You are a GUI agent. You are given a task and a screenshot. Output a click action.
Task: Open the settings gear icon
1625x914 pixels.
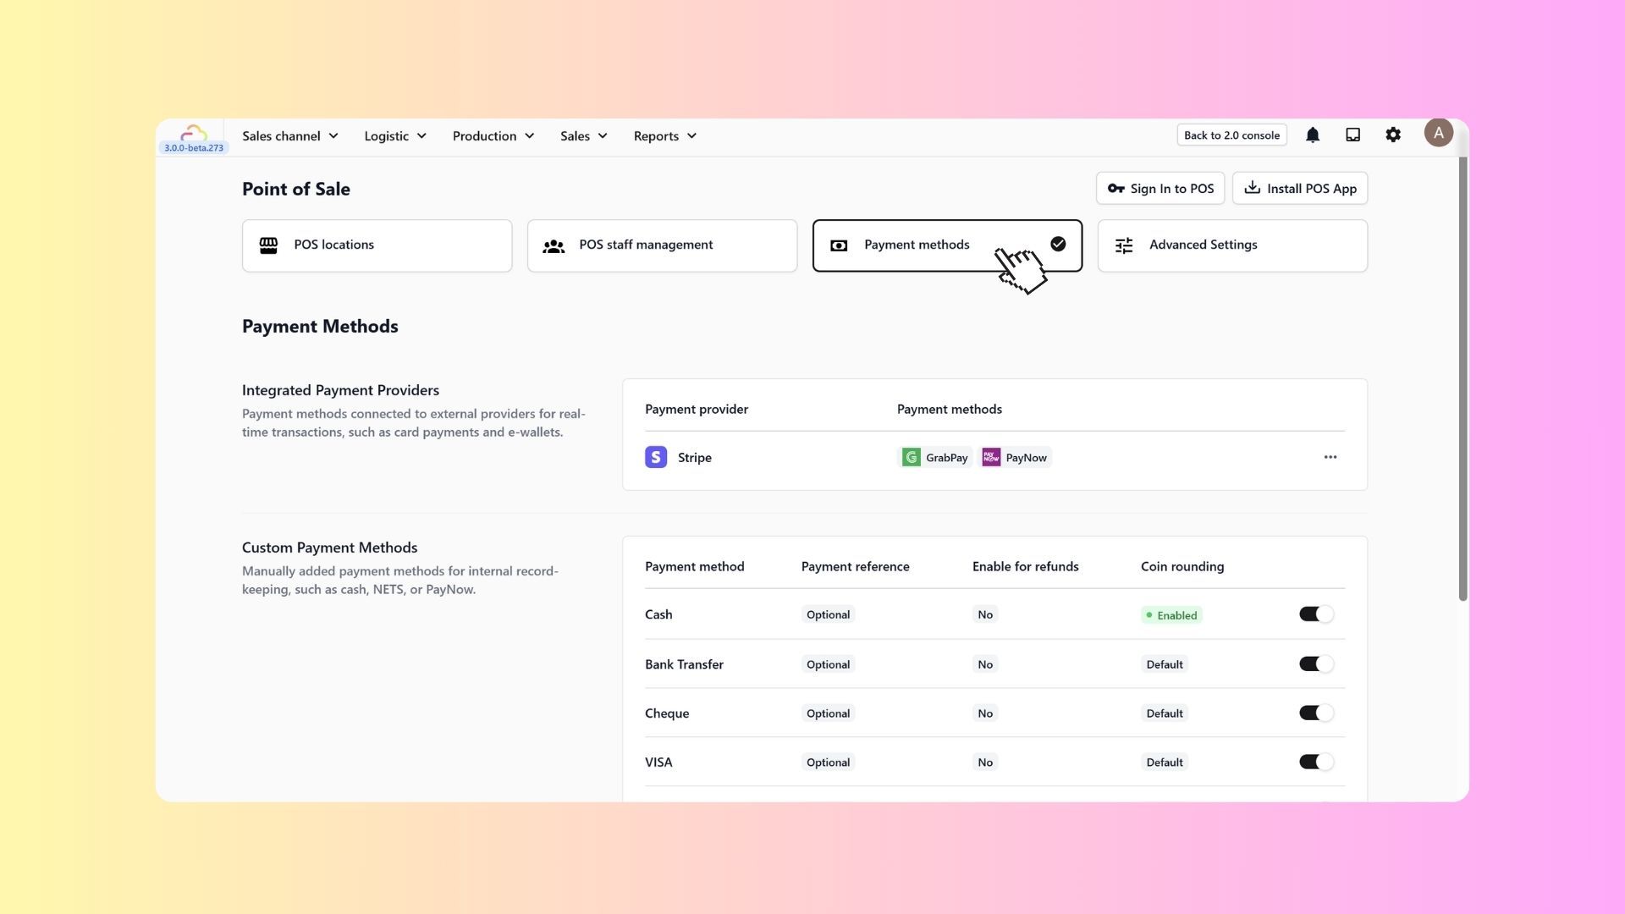pyautogui.click(x=1393, y=135)
